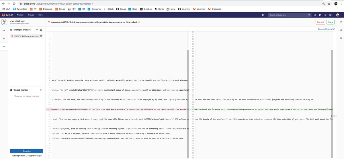Click the GitLab logo in navbar
The height and width of the screenshot is (159, 344).
(7, 15)
